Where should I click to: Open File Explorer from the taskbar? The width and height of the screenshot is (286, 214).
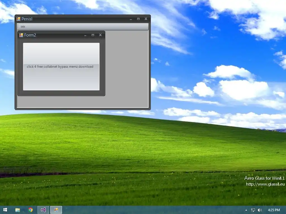click(18, 210)
